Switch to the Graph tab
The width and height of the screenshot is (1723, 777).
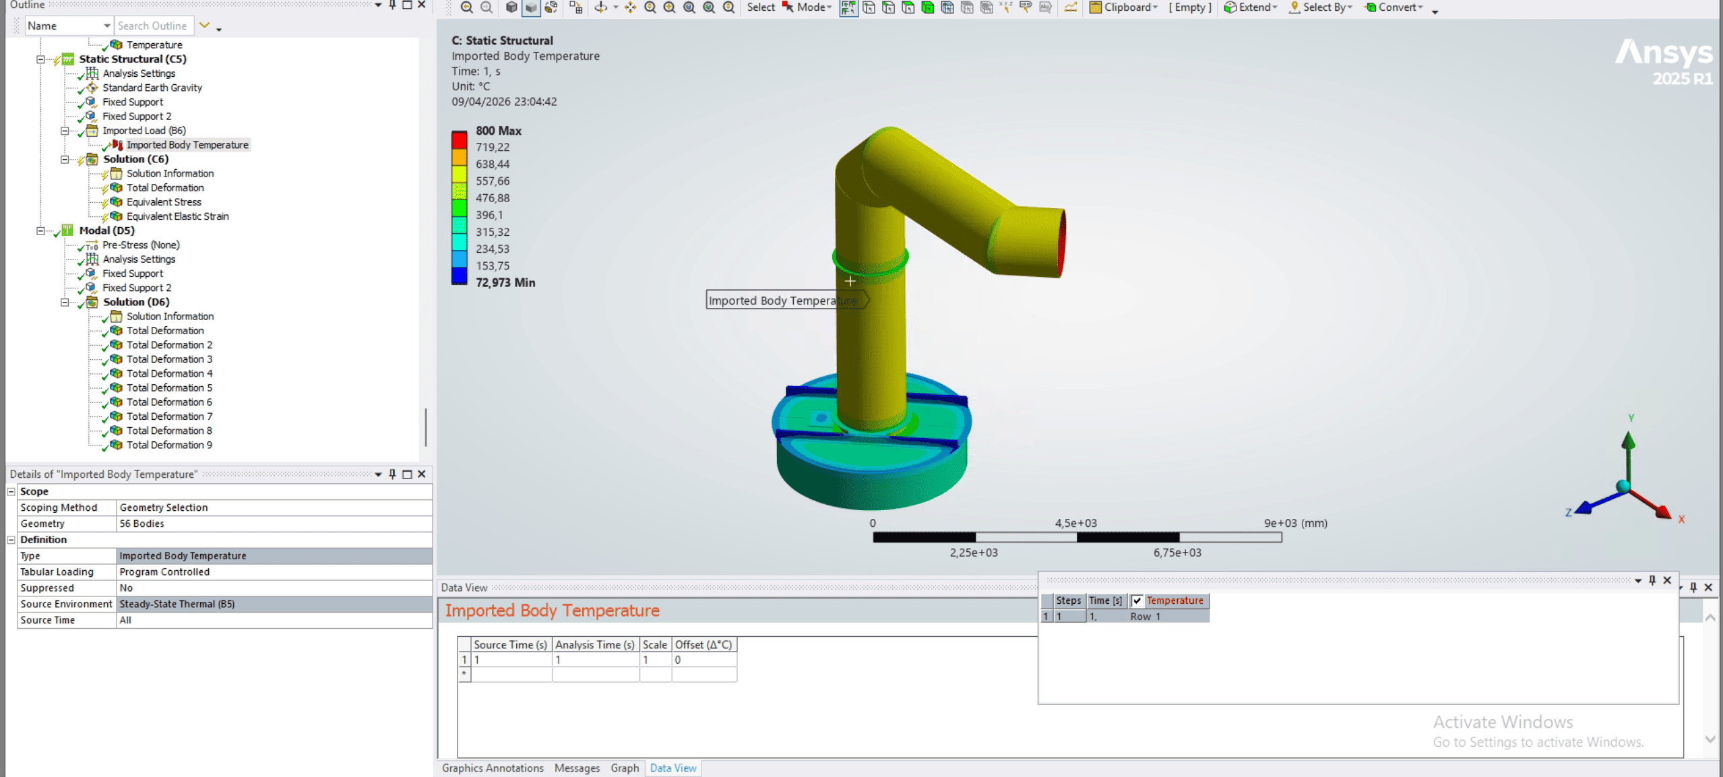coord(624,768)
